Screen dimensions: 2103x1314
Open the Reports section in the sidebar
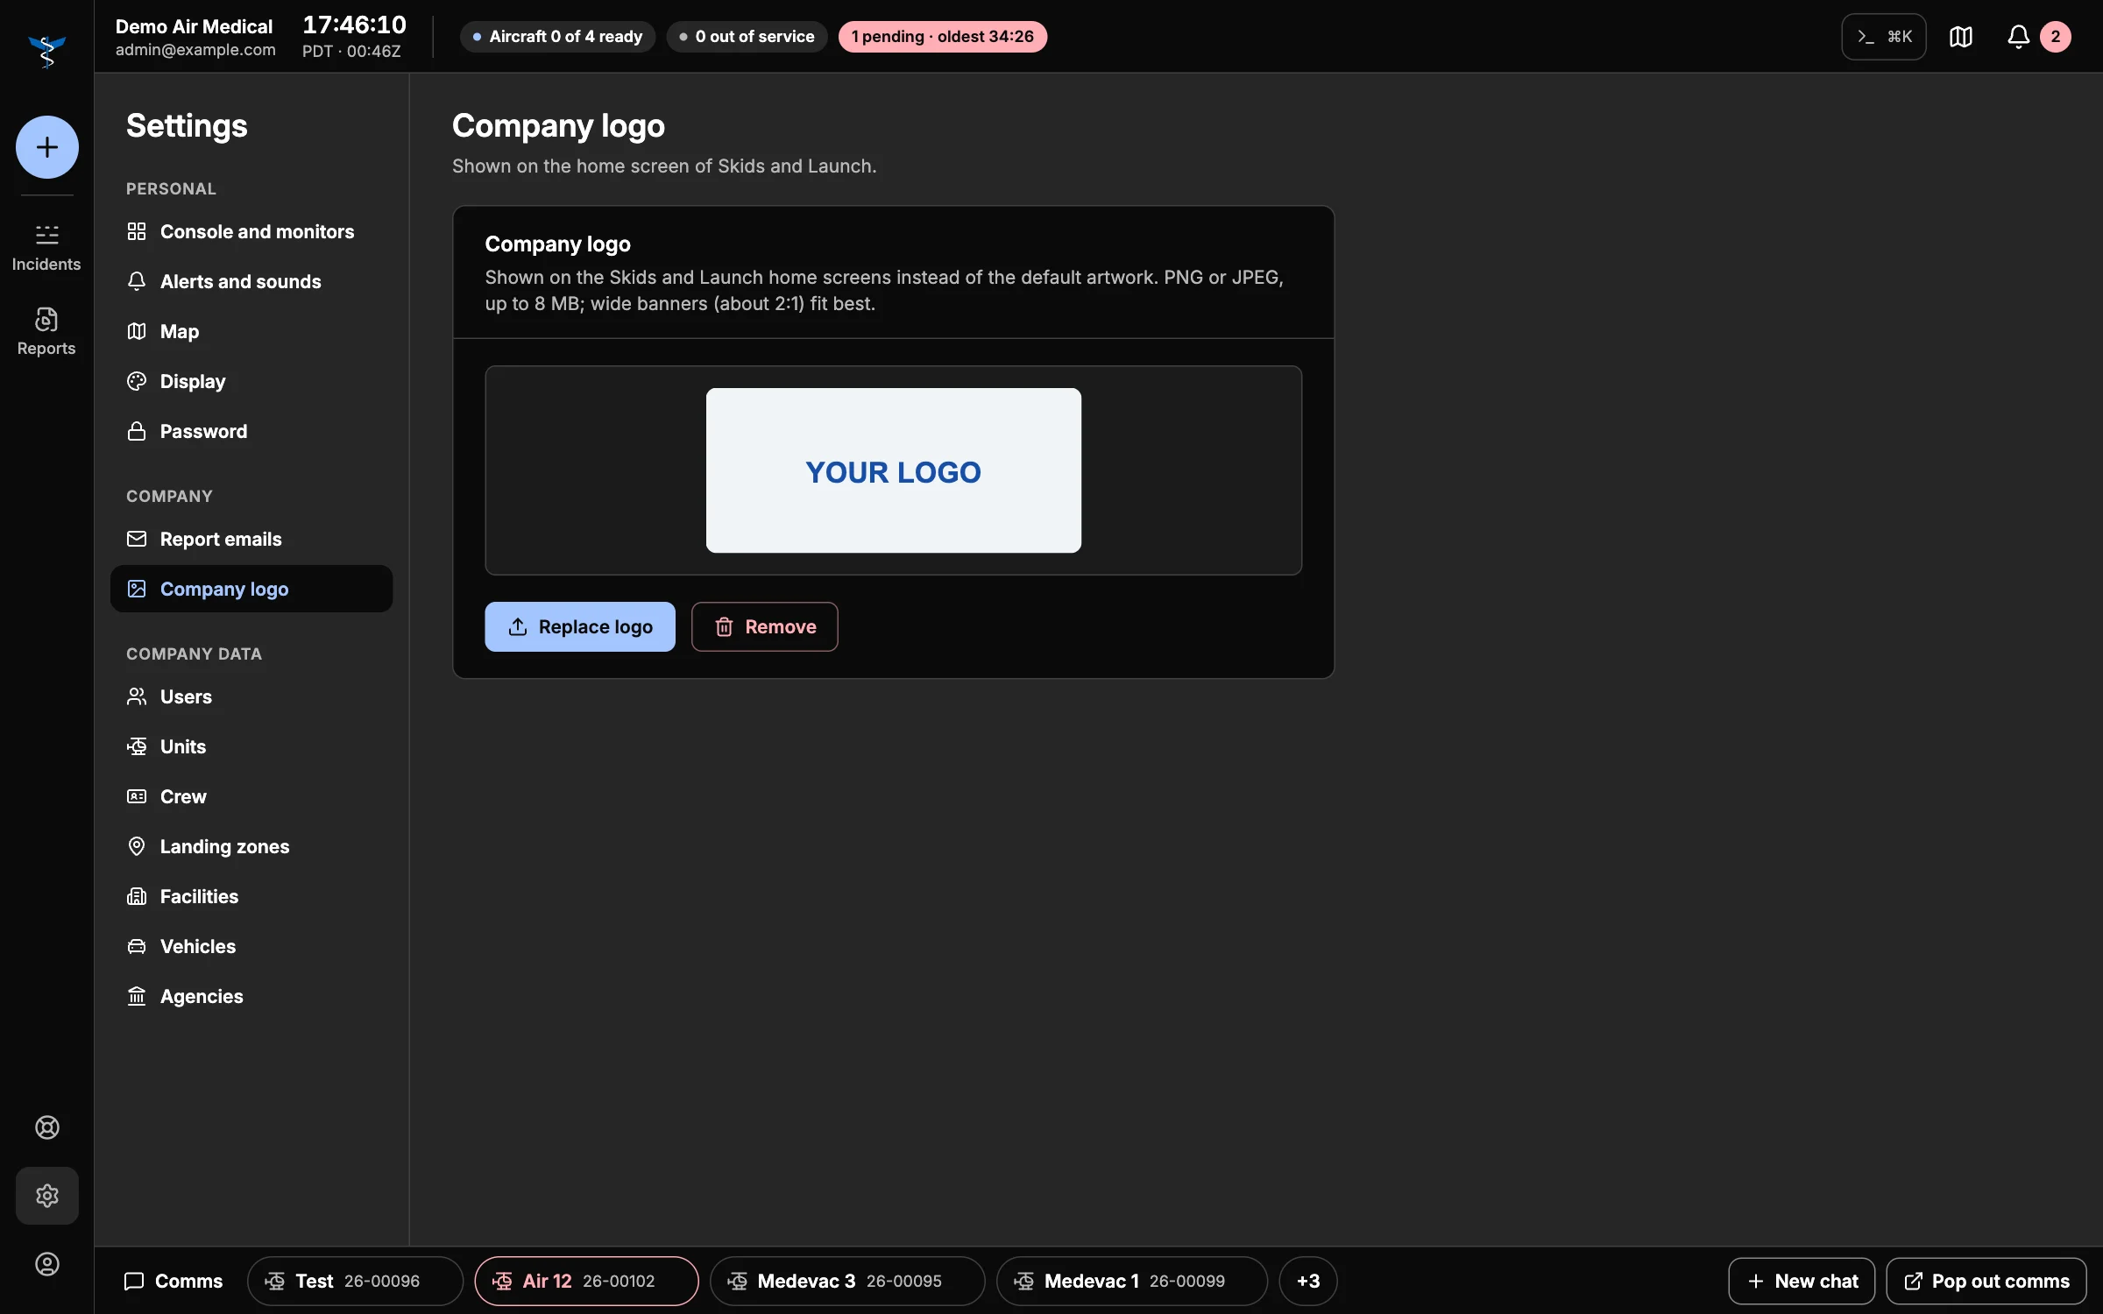click(46, 331)
